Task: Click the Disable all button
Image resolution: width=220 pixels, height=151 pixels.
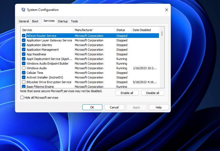Action: (x=153, y=93)
